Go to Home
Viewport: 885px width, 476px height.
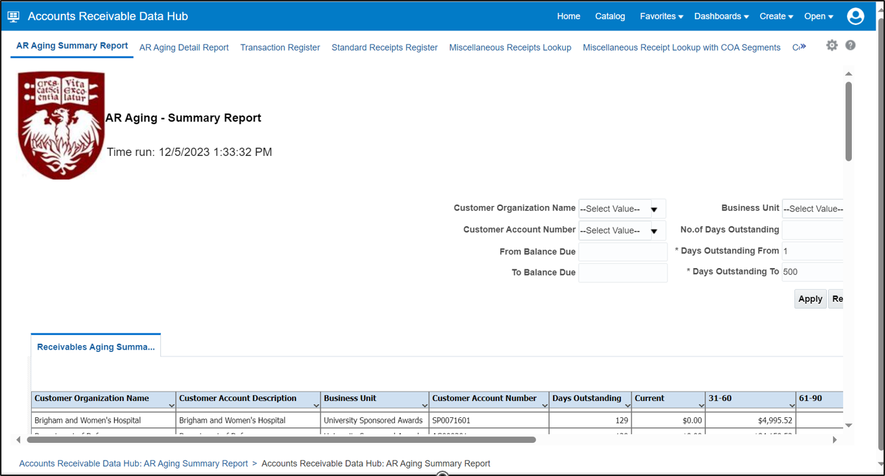[569, 16]
